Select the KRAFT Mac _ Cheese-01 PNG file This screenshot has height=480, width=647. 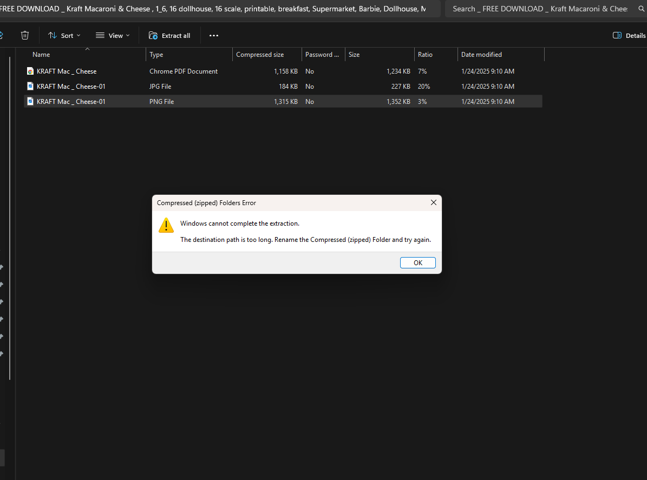pos(283,101)
